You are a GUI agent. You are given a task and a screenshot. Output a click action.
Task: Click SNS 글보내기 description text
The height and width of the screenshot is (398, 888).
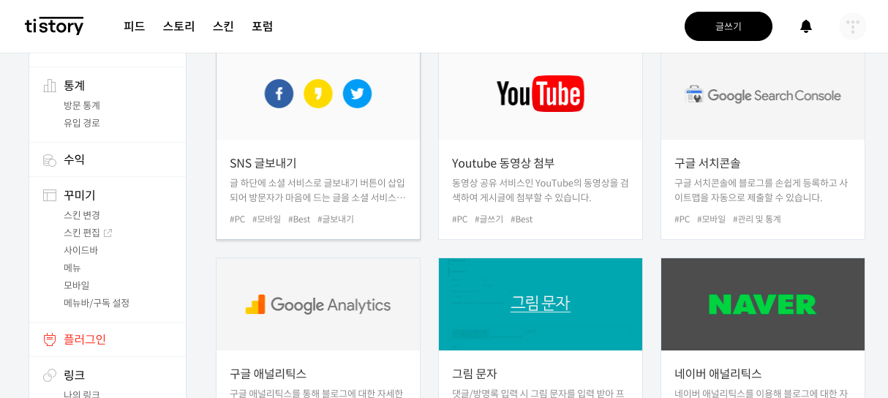pyautogui.click(x=318, y=190)
